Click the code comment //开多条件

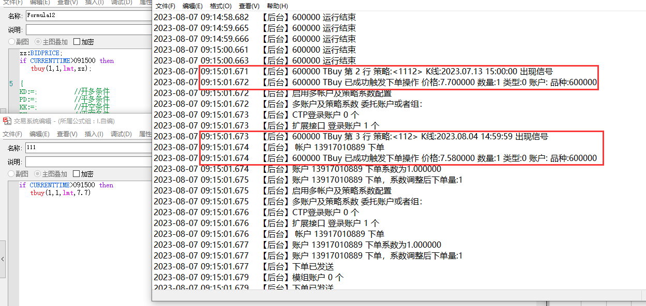point(92,91)
